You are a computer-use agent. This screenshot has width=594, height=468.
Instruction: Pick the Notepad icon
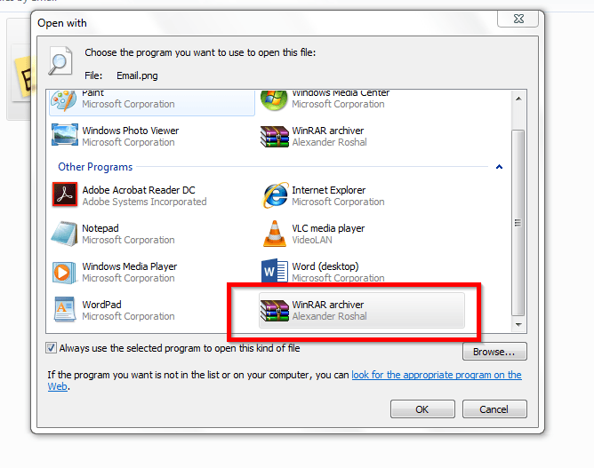pyautogui.click(x=64, y=234)
